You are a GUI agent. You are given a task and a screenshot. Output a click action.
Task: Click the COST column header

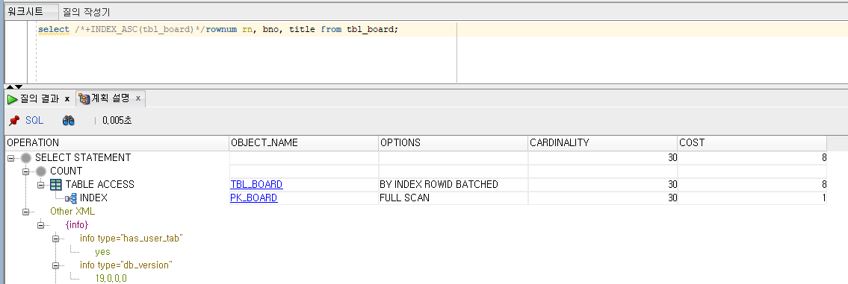[x=752, y=143]
